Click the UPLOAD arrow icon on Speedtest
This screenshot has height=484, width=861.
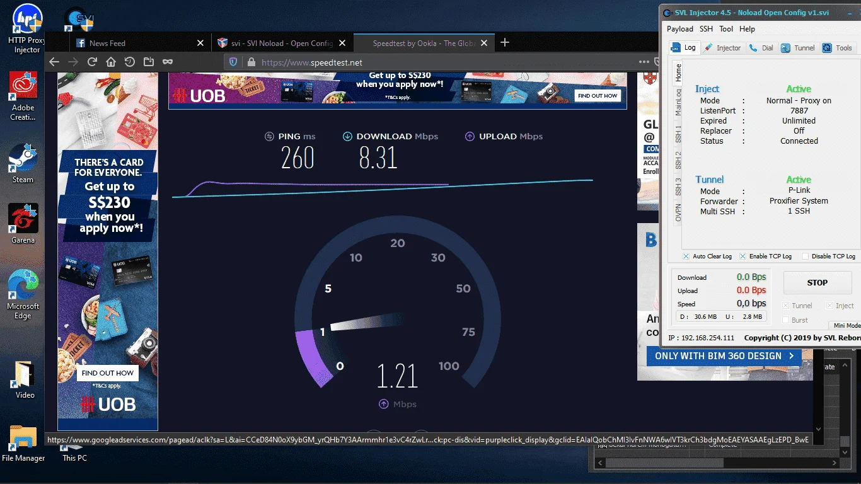[x=470, y=136]
